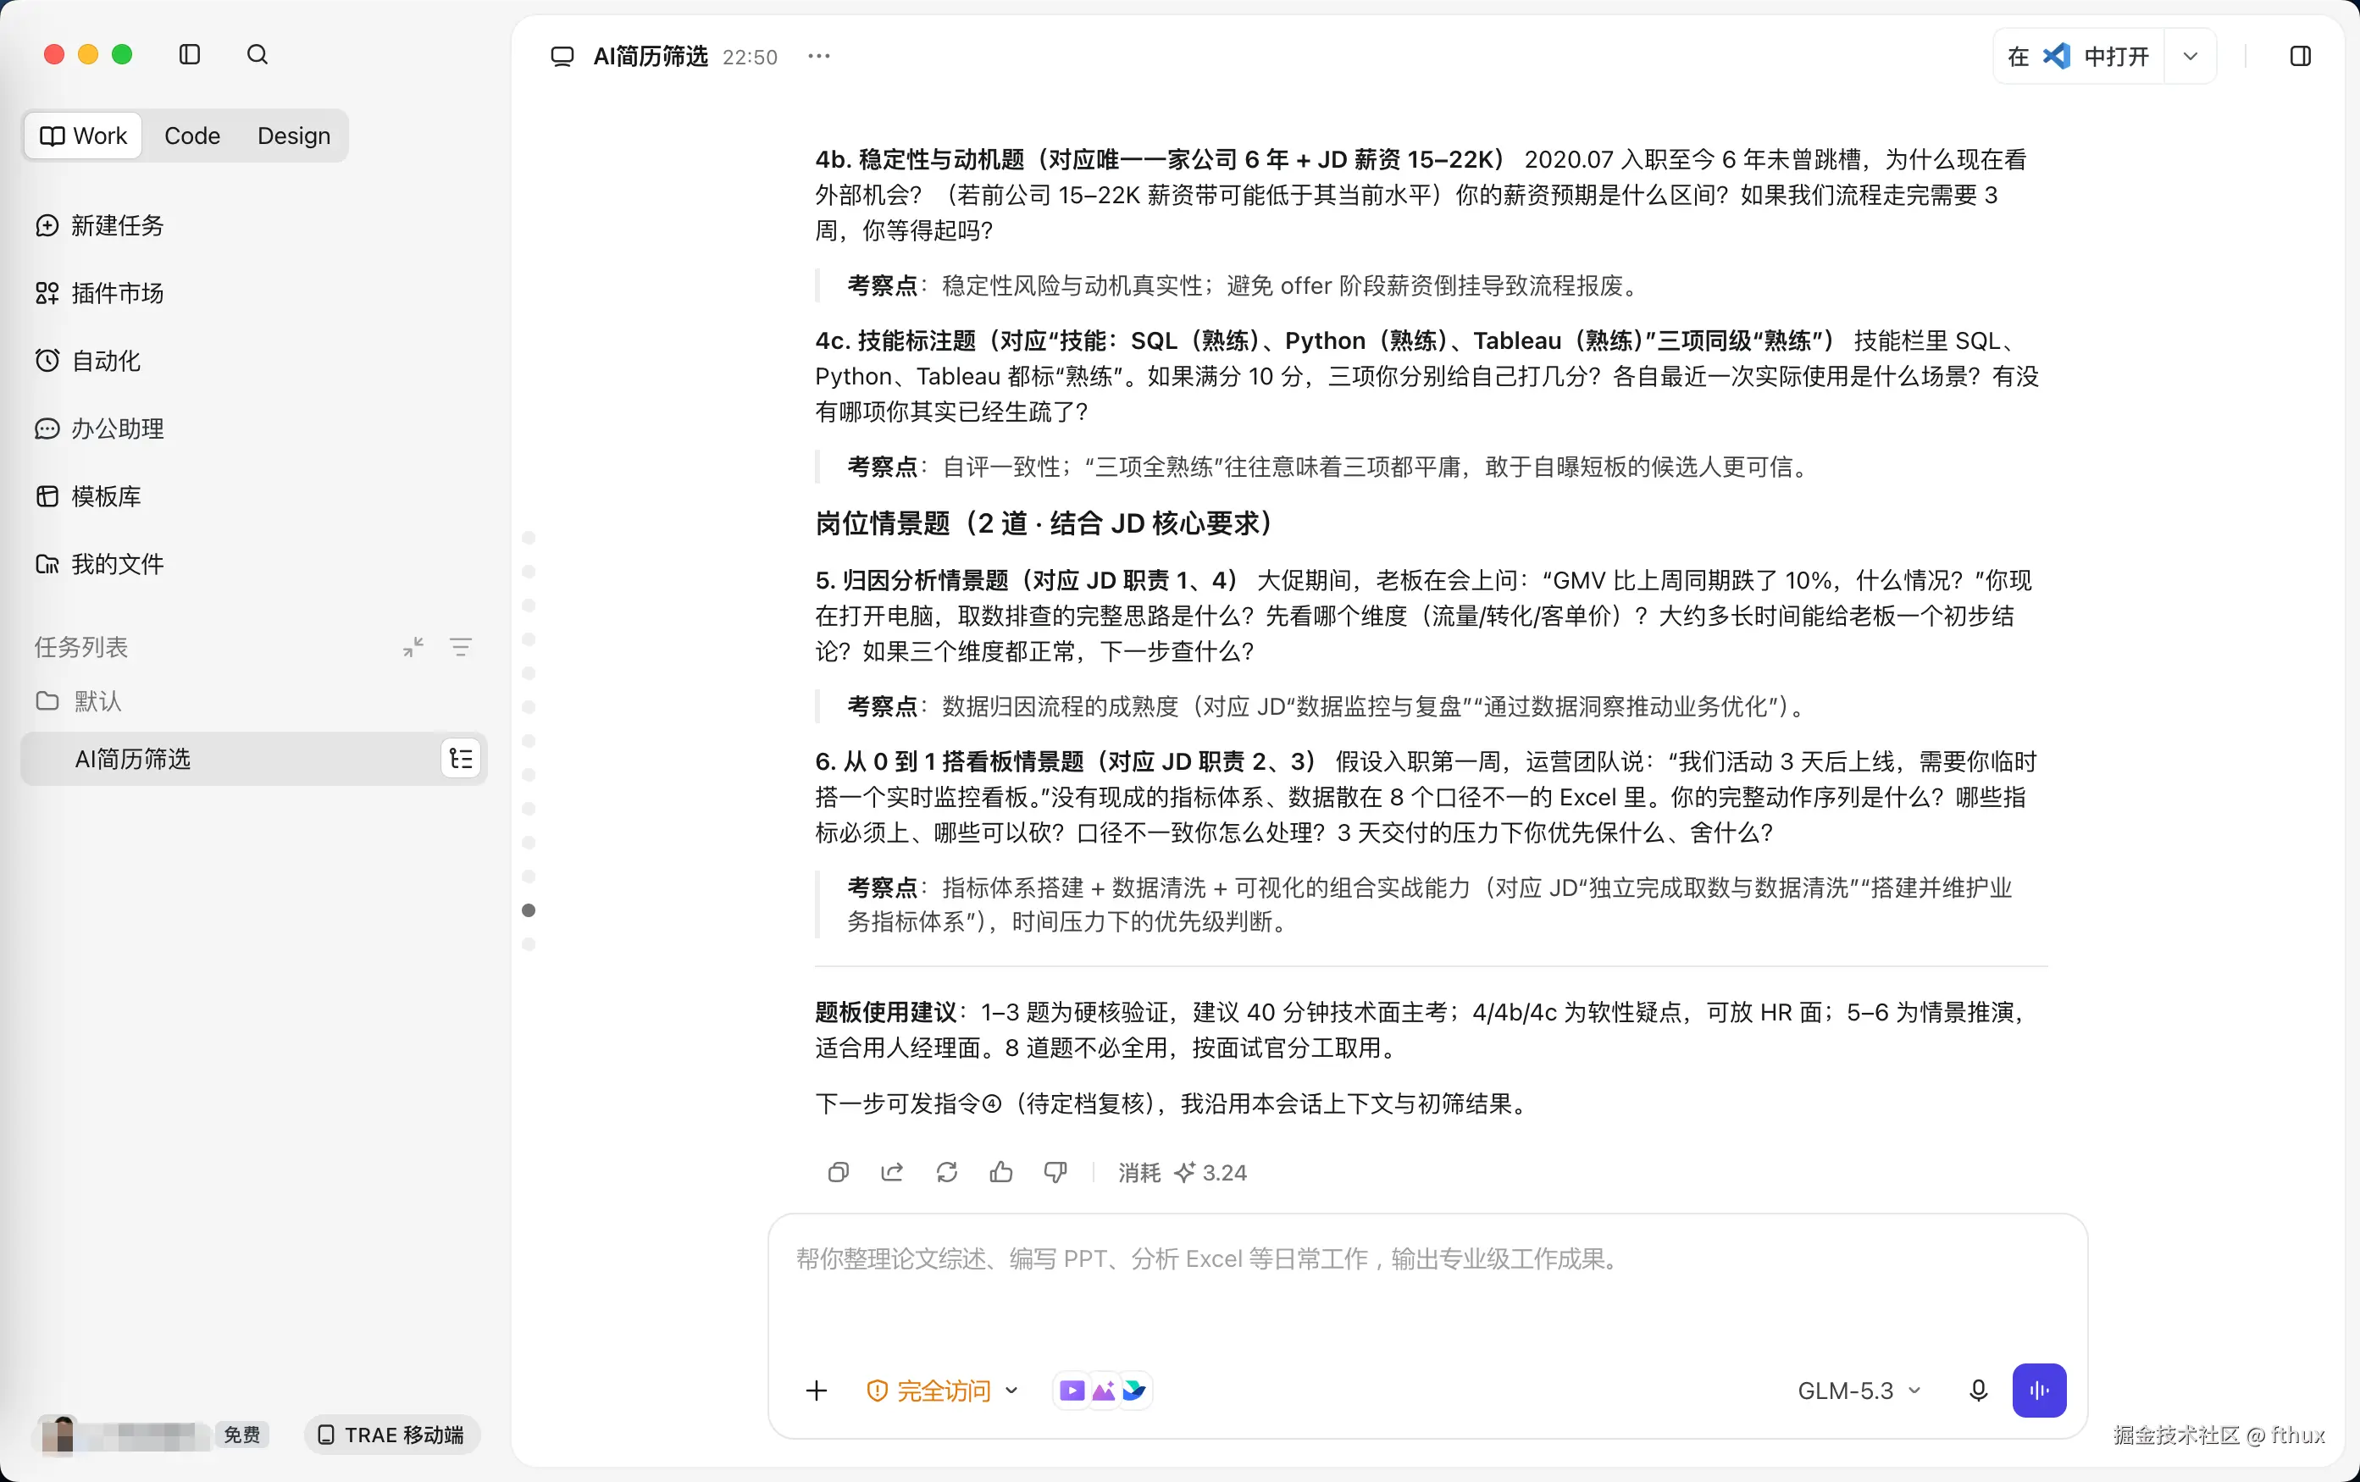The width and height of the screenshot is (2360, 1482).
Task: Open the outline icon on AI简历筛选 row
Action: click(x=461, y=759)
